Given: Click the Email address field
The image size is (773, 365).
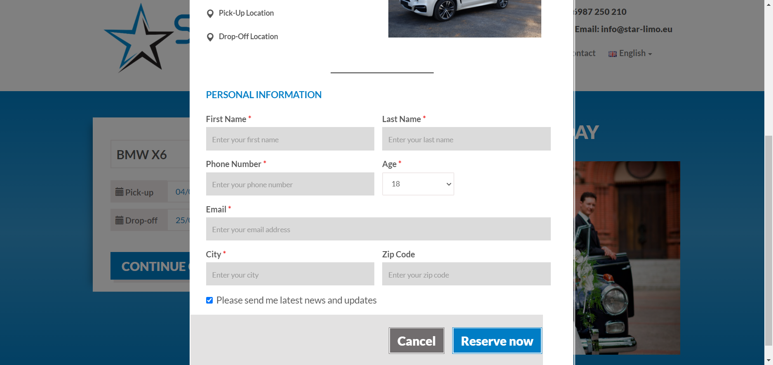Looking at the screenshot, I should 378,229.
